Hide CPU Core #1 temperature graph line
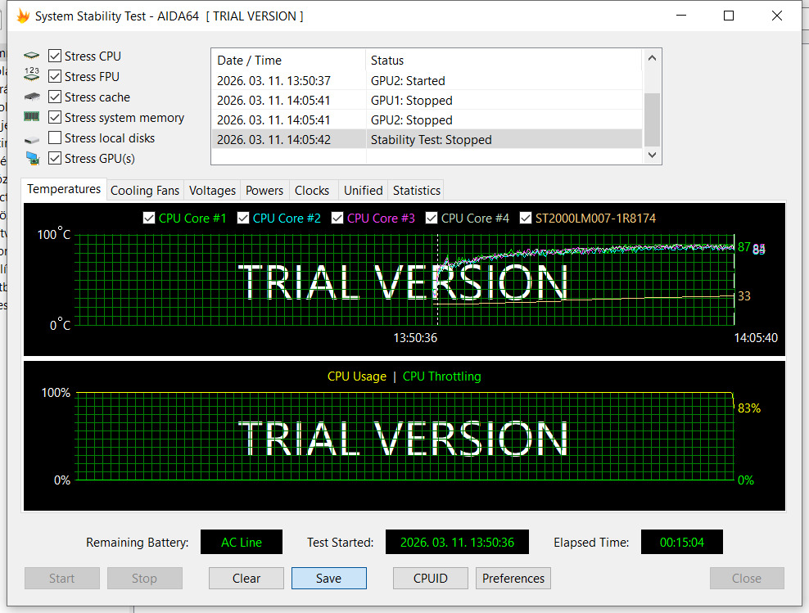Viewport: 809px width, 613px height. point(148,218)
